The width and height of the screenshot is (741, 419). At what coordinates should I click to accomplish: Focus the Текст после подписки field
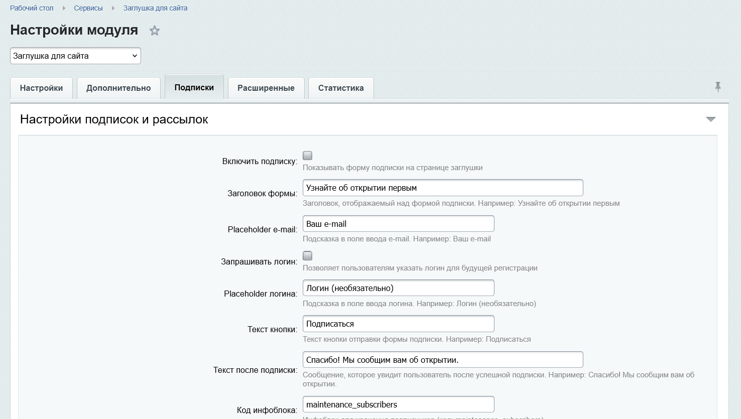[x=443, y=360]
